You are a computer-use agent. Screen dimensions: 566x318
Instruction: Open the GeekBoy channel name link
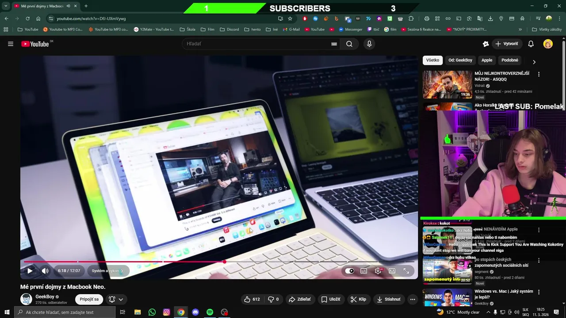point(45,297)
